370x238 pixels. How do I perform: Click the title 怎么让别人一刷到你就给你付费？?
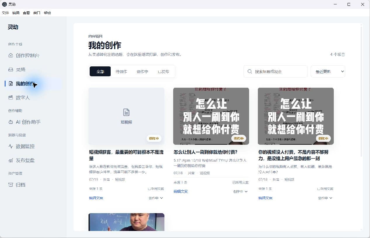point(205,152)
